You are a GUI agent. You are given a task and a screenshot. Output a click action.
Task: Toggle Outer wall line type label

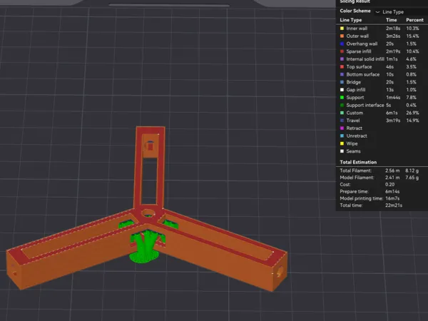[x=357, y=36]
